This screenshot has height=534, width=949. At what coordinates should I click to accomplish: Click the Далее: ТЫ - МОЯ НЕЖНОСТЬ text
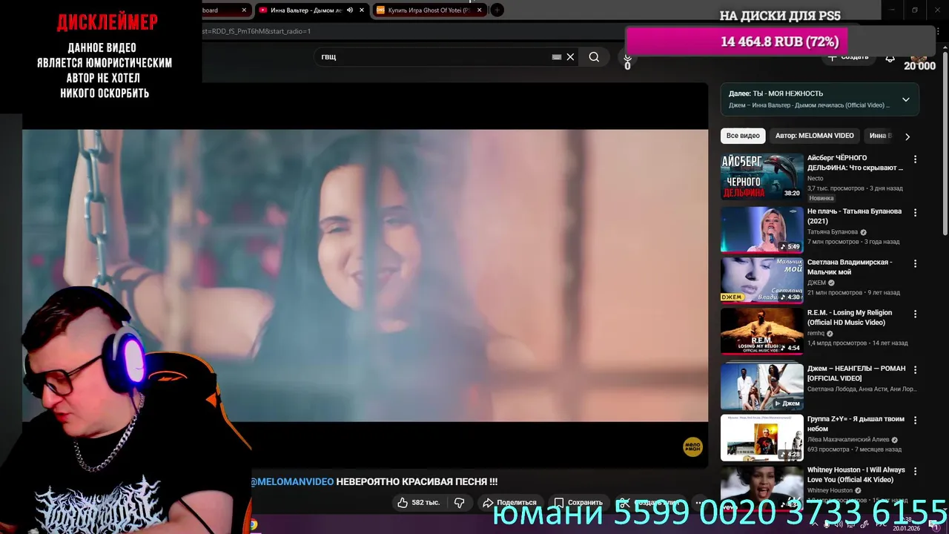[776, 93]
